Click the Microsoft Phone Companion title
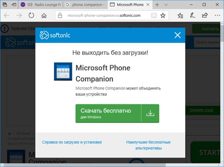 [x=103, y=73]
